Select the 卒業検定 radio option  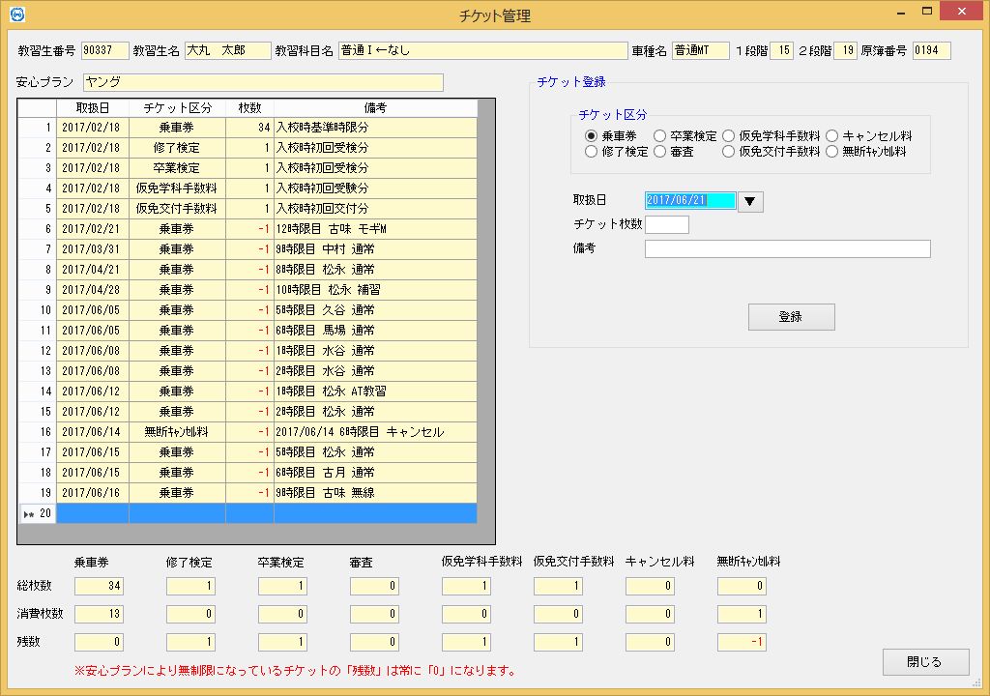tap(660, 136)
